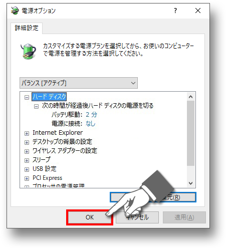Viewport: 227px width, 249px height.
Task: Click the Power Options title bar icon
Action: [x=15, y=11]
